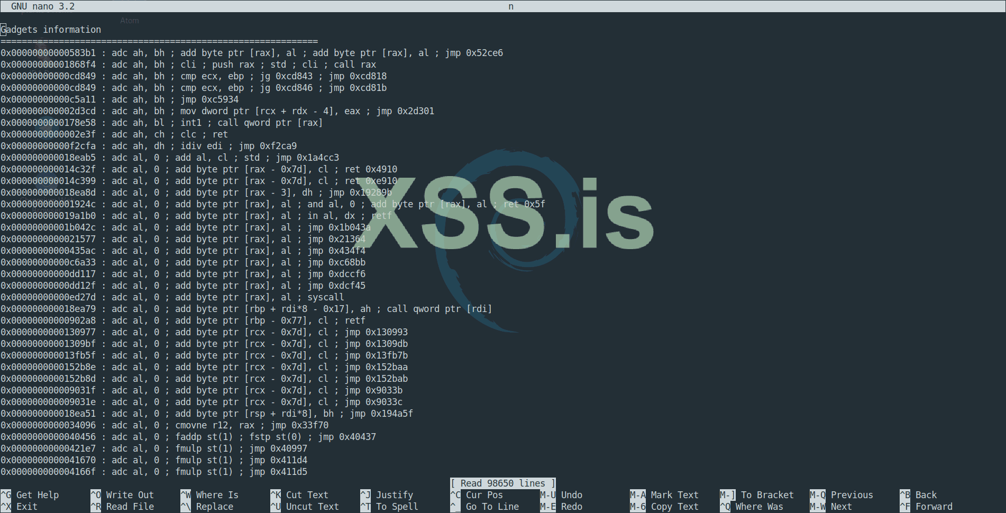Click "jmp 0xcd818" at the end of its line
Image resolution: width=1006 pixels, height=513 pixels.
[x=358, y=76]
